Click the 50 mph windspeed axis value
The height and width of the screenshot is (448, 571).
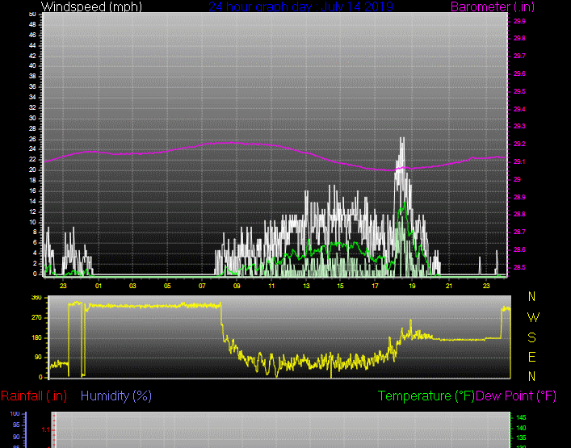tap(31, 15)
